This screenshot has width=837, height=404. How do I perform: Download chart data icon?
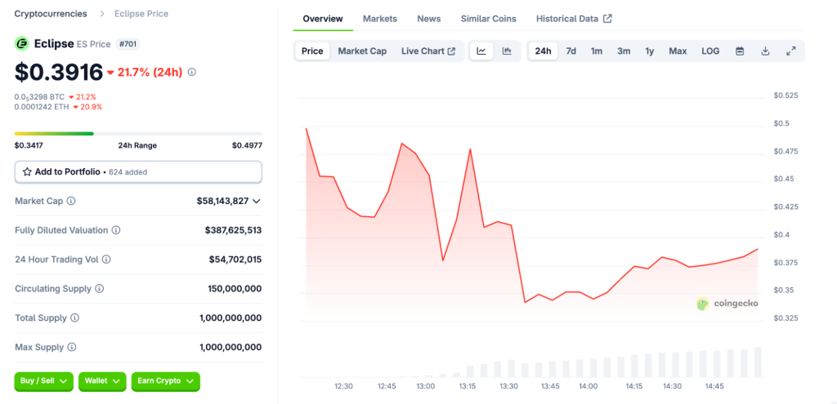(x=765, y=51)
